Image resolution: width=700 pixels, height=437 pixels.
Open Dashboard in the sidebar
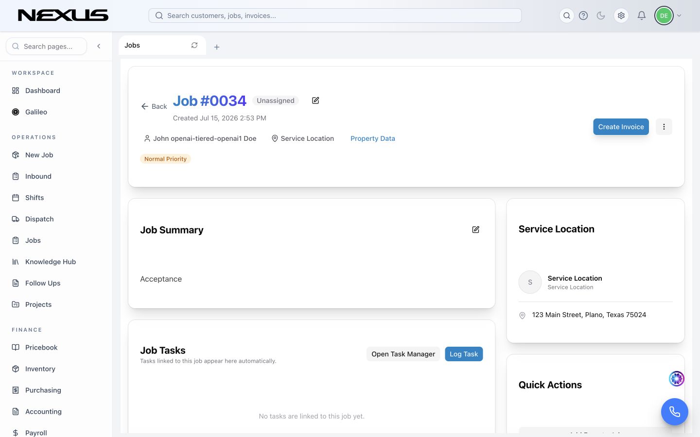(x=43, y=91)
